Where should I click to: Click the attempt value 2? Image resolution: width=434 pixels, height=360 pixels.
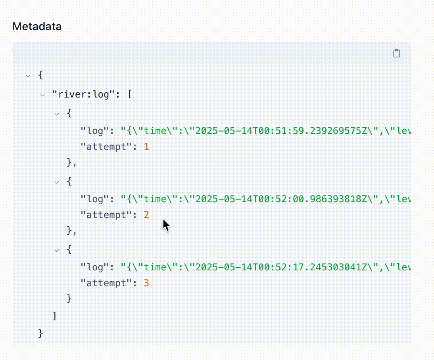pos(146,215)
